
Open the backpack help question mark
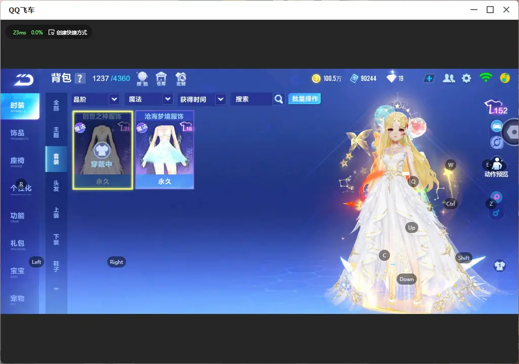[80, 79]
